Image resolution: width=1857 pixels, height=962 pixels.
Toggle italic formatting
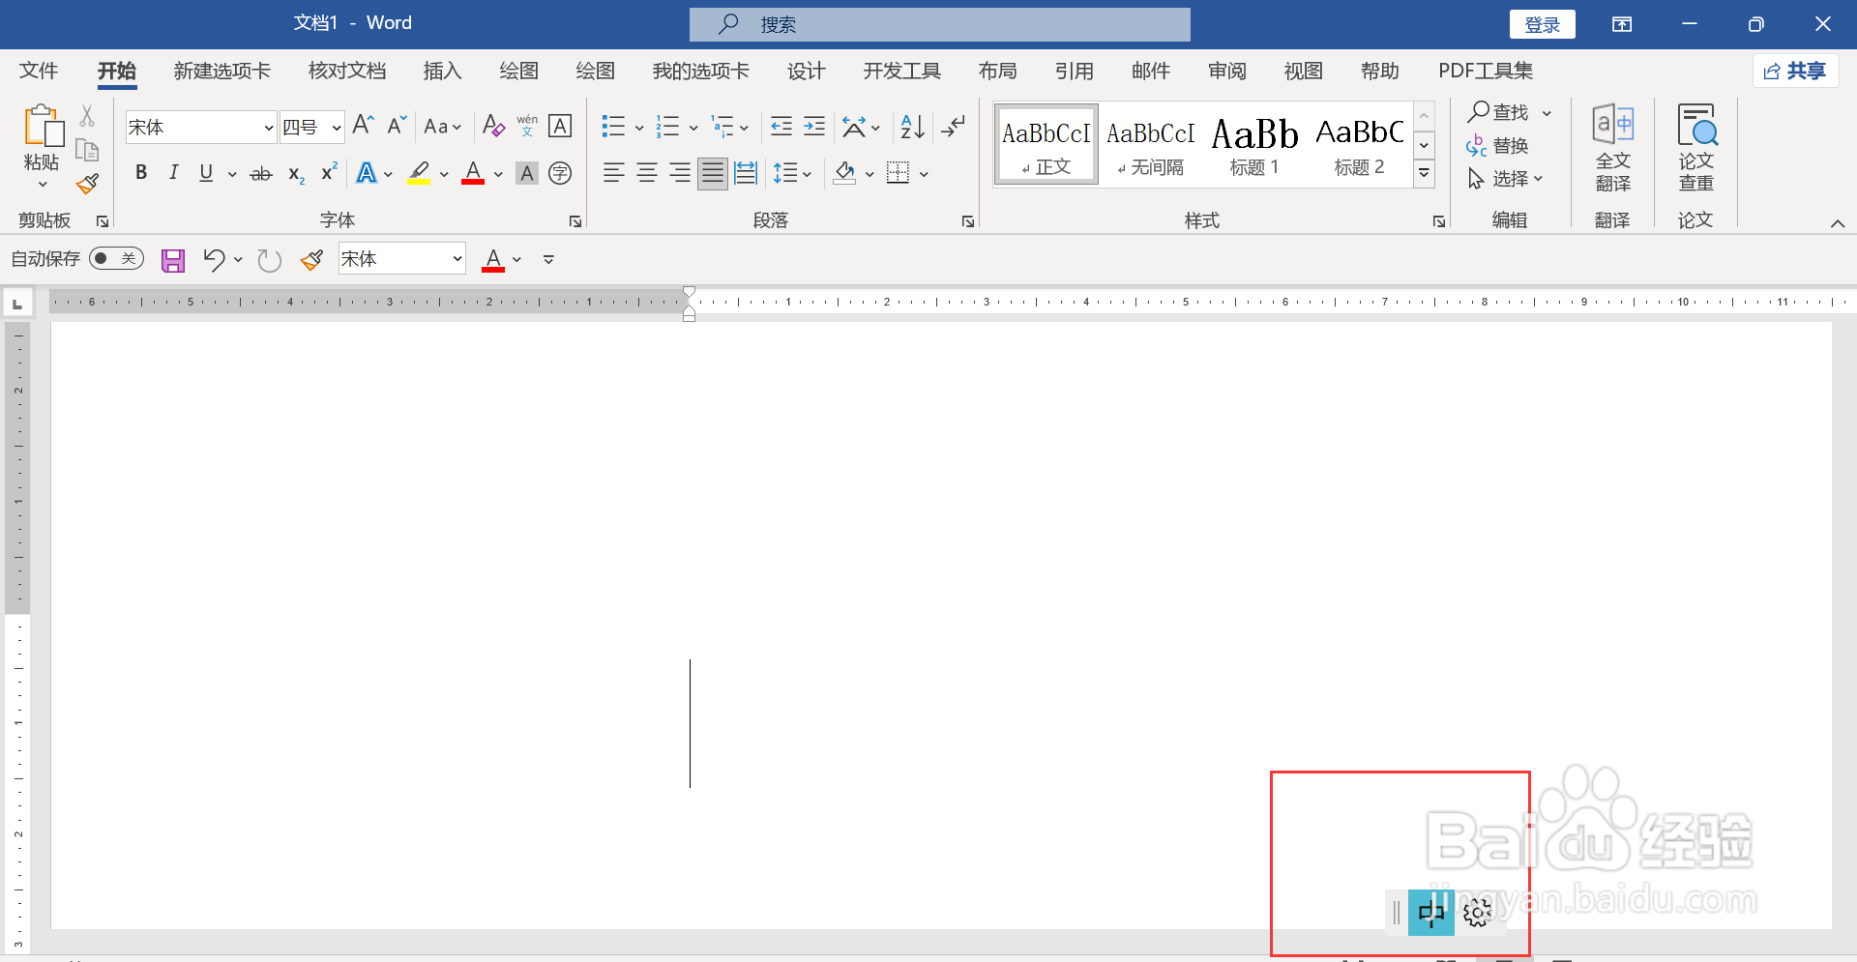coord(173,173)
